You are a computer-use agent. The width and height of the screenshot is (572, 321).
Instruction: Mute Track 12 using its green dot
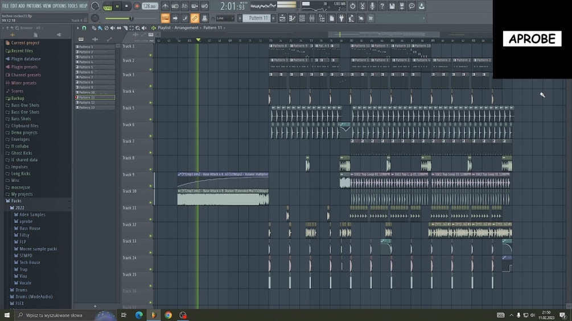tap(150, 236)
